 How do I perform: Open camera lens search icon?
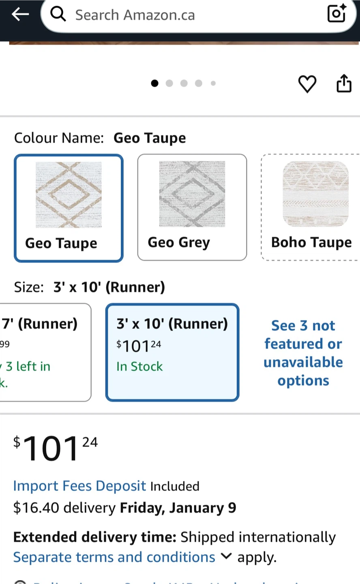(336, 13)
